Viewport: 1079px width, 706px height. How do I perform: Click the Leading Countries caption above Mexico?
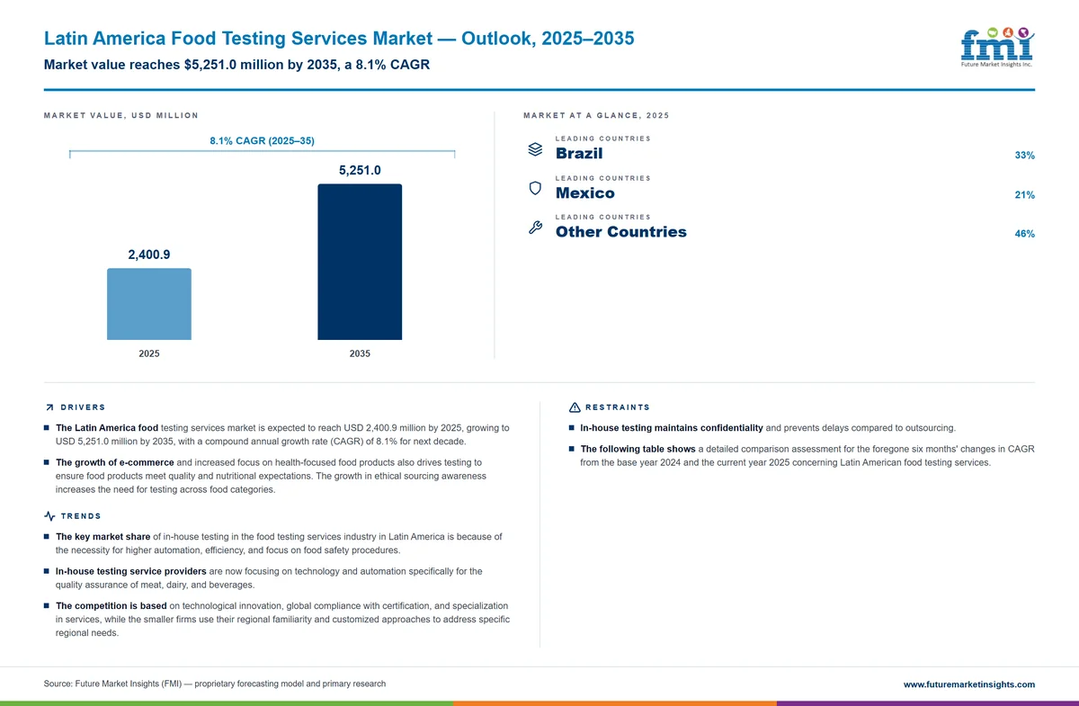pos(603,178)
